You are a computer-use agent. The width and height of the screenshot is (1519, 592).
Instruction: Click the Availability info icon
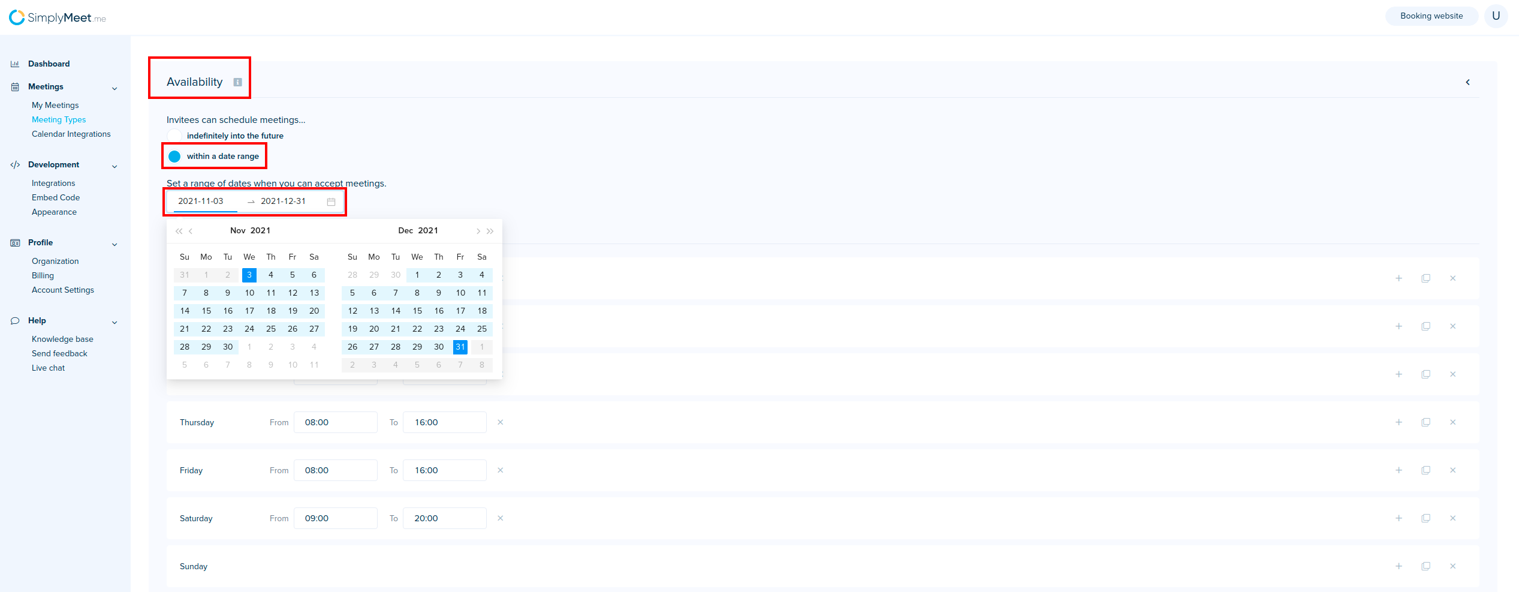pos(237,82)
